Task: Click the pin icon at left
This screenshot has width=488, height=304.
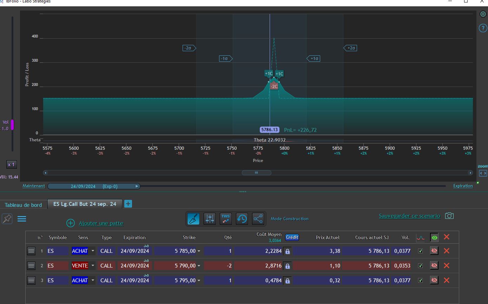Action: [x=7, y=219]
